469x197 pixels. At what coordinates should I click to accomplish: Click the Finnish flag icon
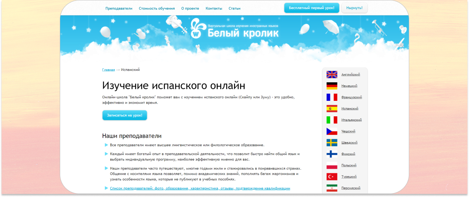[x=332, y=154]
